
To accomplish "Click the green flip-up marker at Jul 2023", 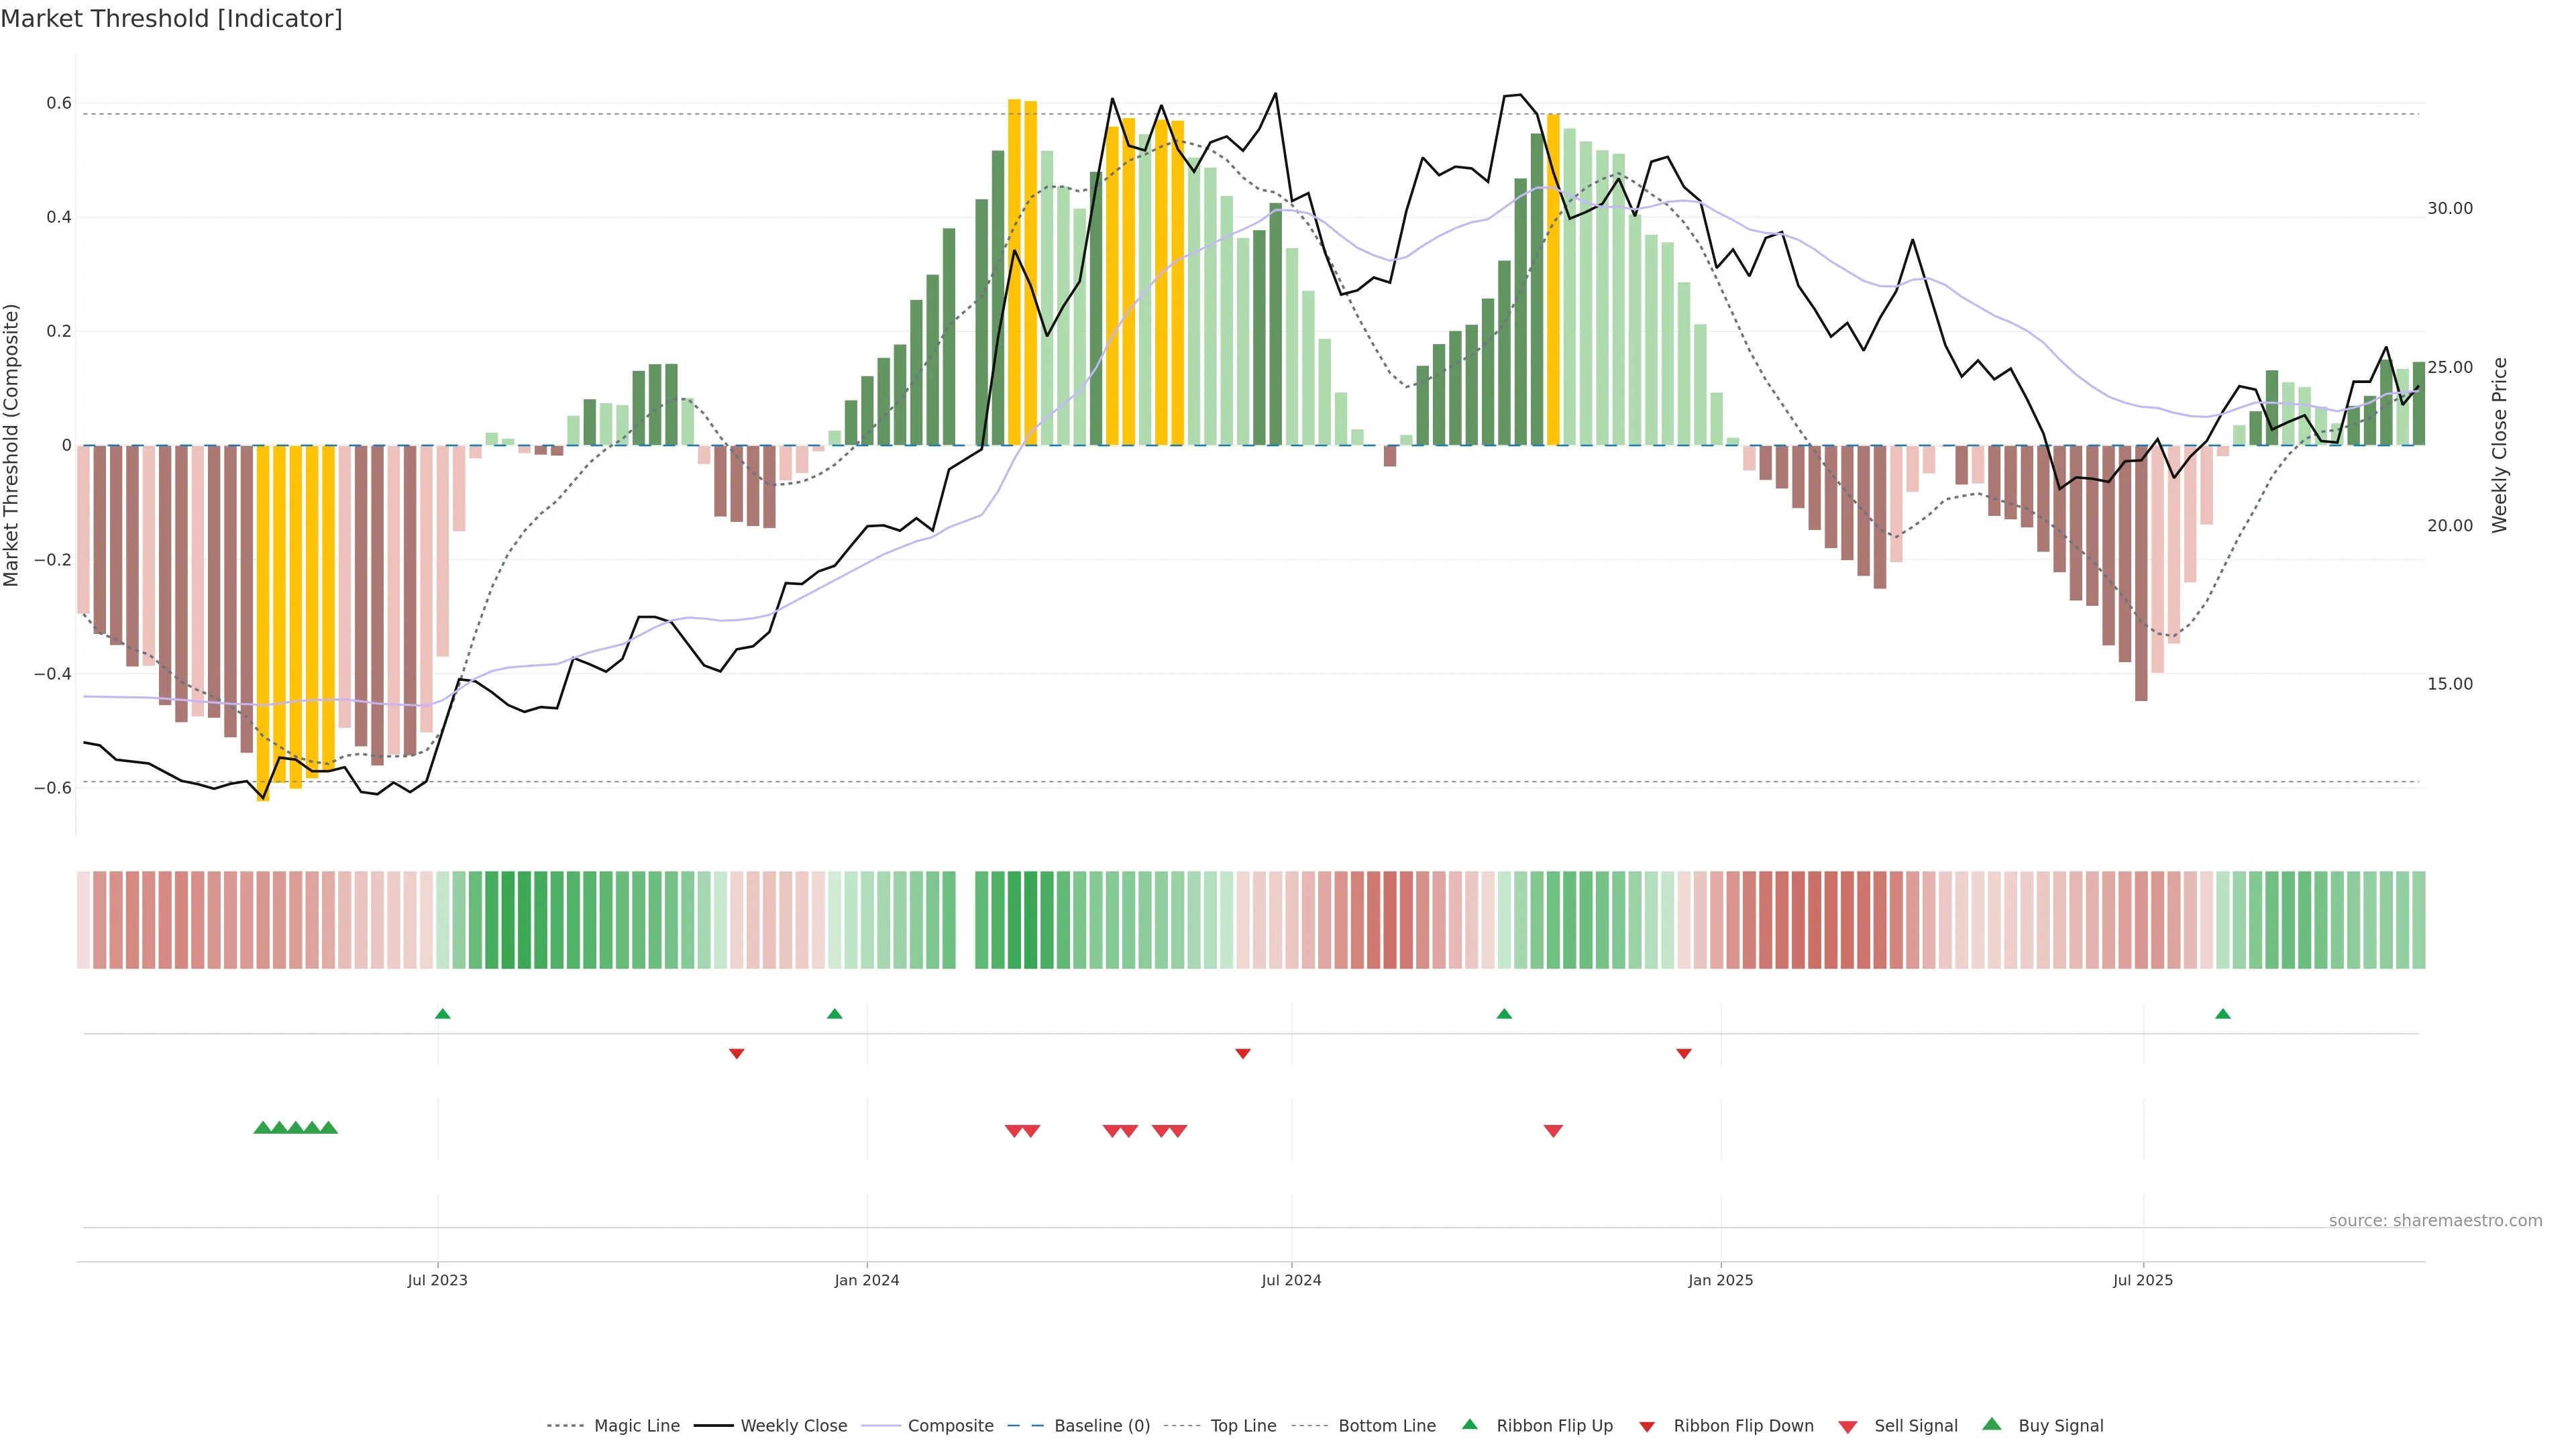I will (x=442, y=1014).
